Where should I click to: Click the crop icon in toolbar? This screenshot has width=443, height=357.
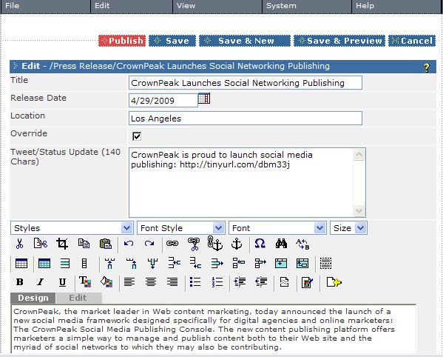[62, 244]
